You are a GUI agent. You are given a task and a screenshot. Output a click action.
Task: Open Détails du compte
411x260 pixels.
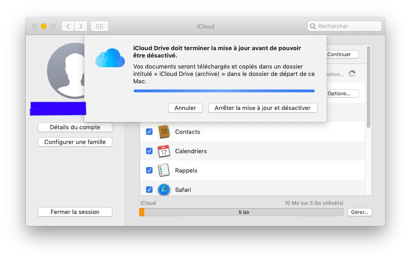coord(75,127)
